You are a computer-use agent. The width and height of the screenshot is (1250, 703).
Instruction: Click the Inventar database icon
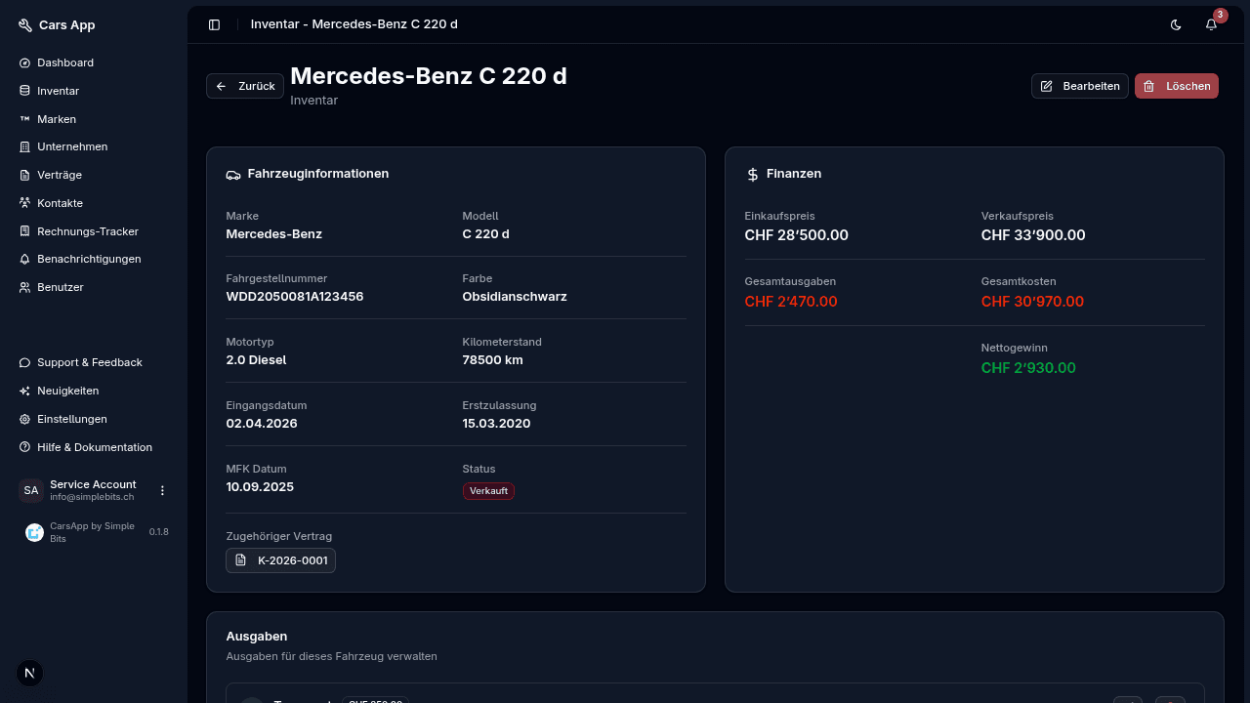click(x=25, y=91)
